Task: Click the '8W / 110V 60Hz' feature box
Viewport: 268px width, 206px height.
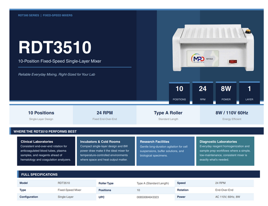Action: 232,115
